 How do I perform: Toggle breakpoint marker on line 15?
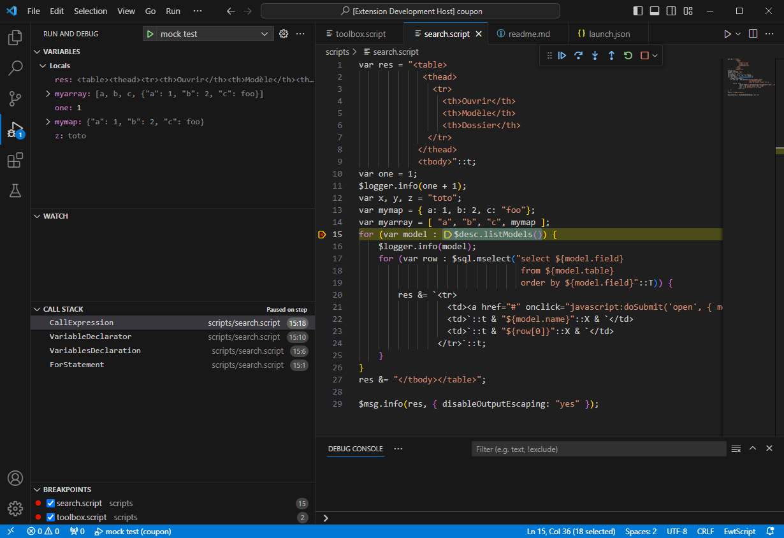tap(322, 235)
